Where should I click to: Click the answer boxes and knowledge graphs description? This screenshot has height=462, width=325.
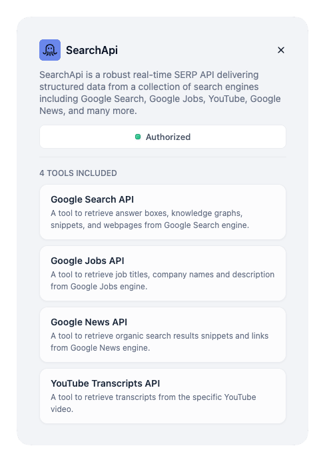pos(150,219)
